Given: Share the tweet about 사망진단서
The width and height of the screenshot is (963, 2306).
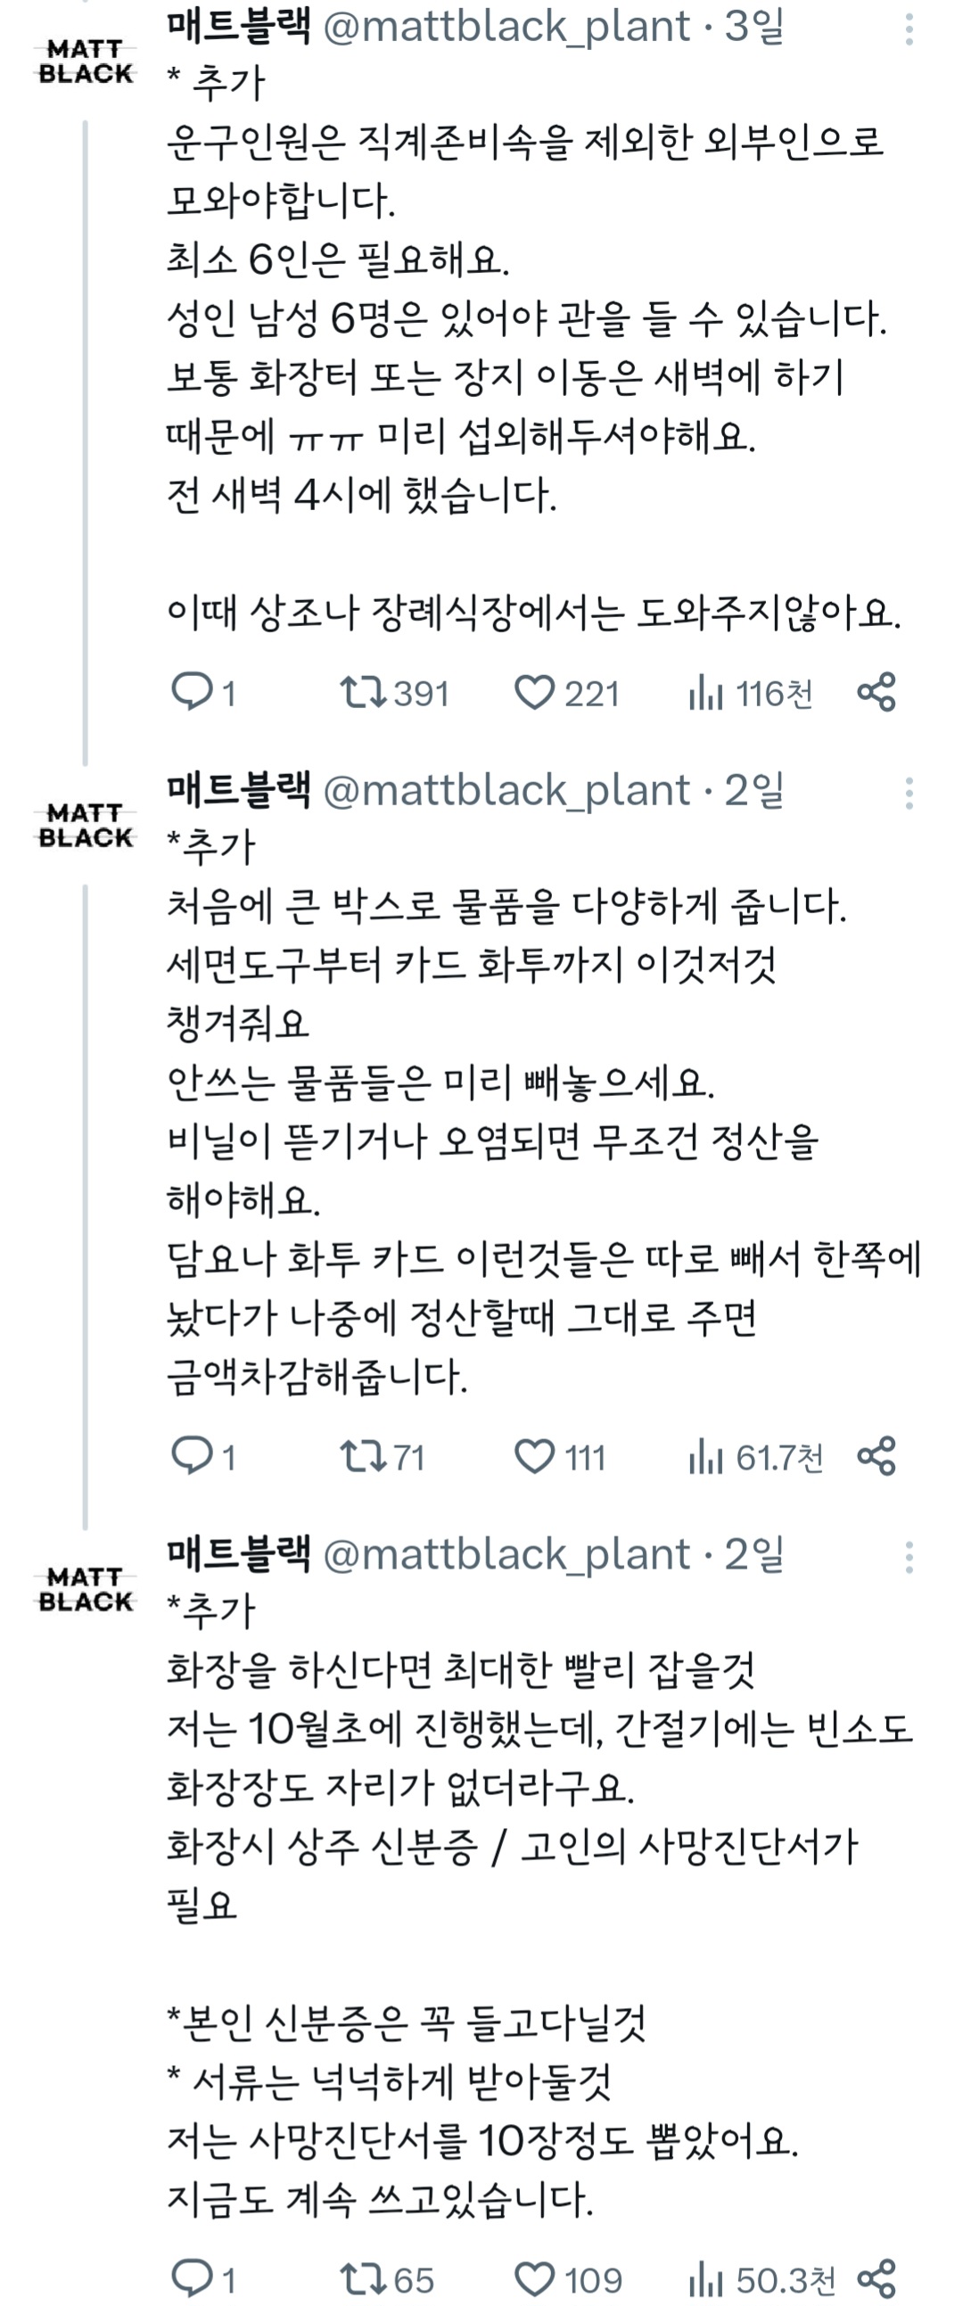Looking at the screenshot, I should coord(877,2278).
